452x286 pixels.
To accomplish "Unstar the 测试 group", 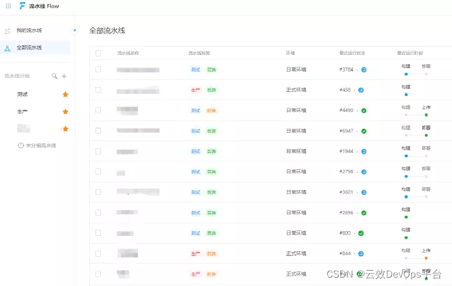I will 65,94.
